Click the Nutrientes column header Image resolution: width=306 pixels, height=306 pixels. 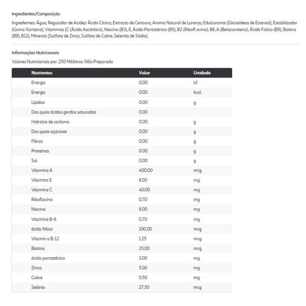(42, 73)
